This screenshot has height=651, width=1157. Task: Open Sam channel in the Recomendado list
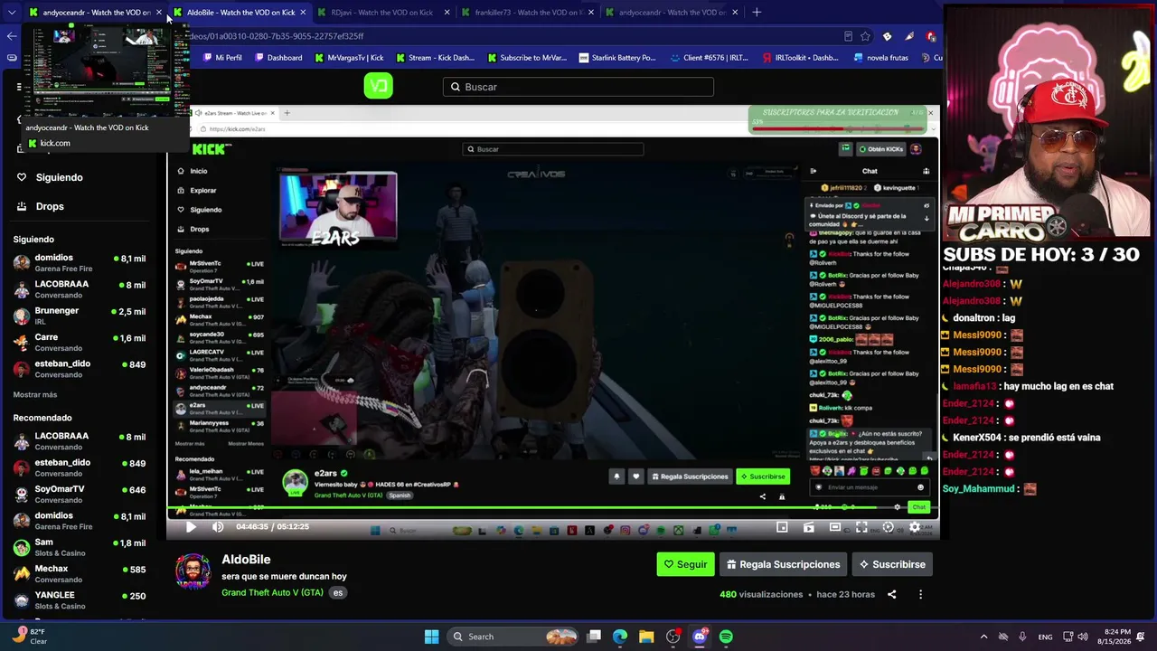pos(80,547)
